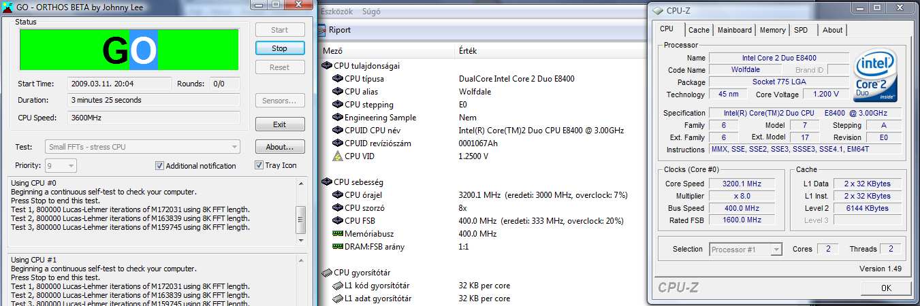Switch to the Cache tab in CPU-Z
The height and width of the screenshot is (306, 920).
(699, 30)
